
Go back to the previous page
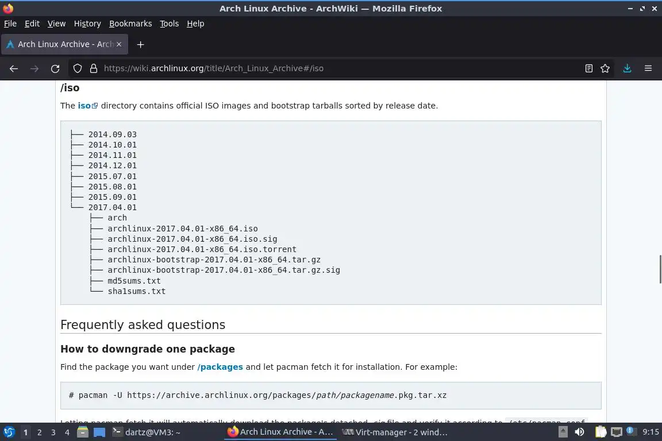click(14, 68)
